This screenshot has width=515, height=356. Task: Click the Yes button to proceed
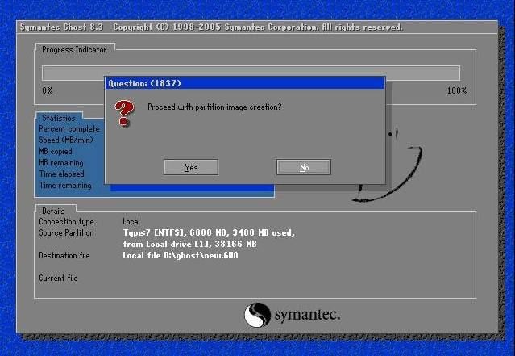tap(191, 167)
